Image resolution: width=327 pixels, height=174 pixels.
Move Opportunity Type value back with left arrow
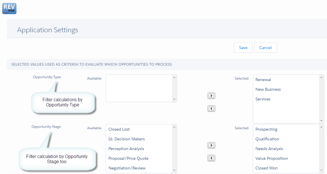click(211, 108)
